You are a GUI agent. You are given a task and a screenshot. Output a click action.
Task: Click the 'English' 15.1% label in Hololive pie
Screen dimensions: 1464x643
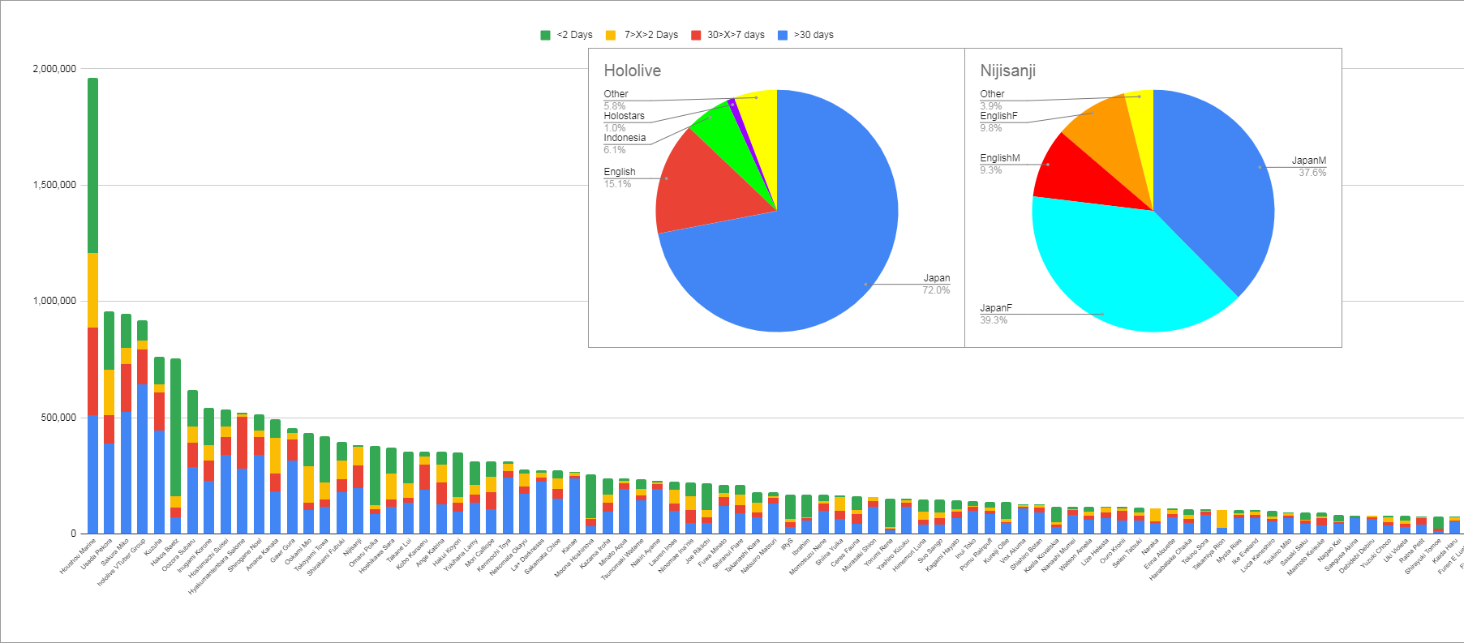pyautogui.click(x=620, y=178)
